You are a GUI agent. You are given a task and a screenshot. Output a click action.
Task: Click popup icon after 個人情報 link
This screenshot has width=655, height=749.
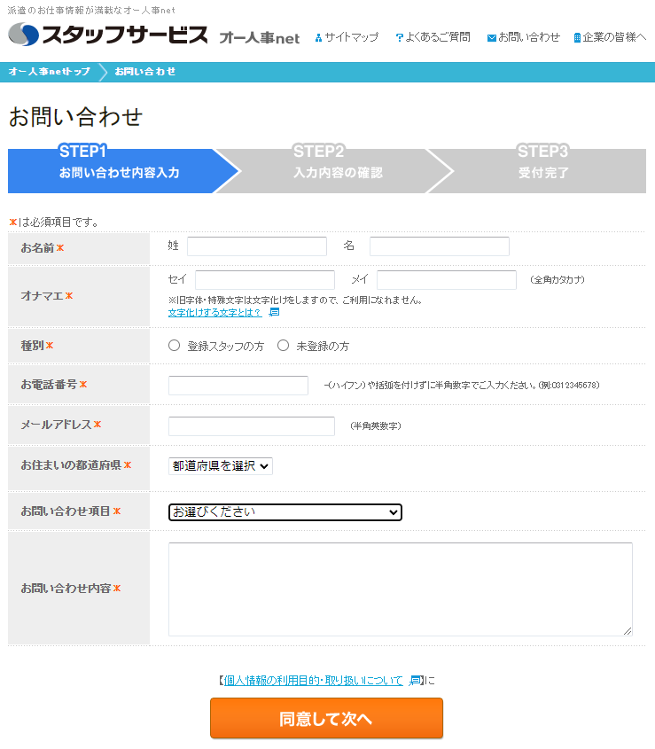(415, 680)
